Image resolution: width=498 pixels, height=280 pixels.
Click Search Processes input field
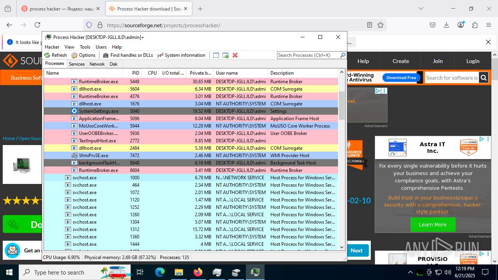[x=308, y=55]
